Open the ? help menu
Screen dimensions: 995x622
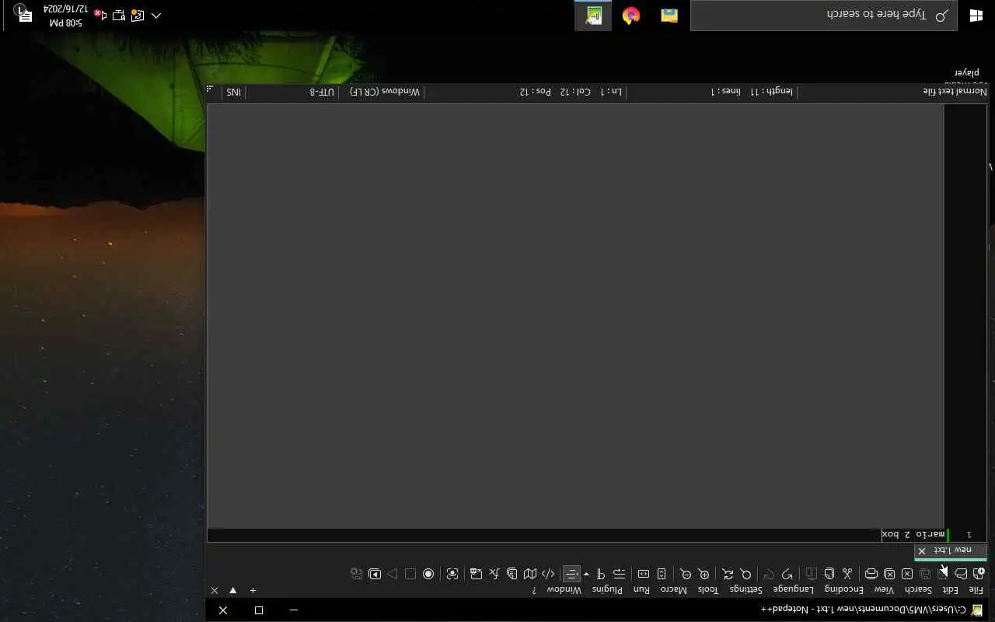[534, 589]
